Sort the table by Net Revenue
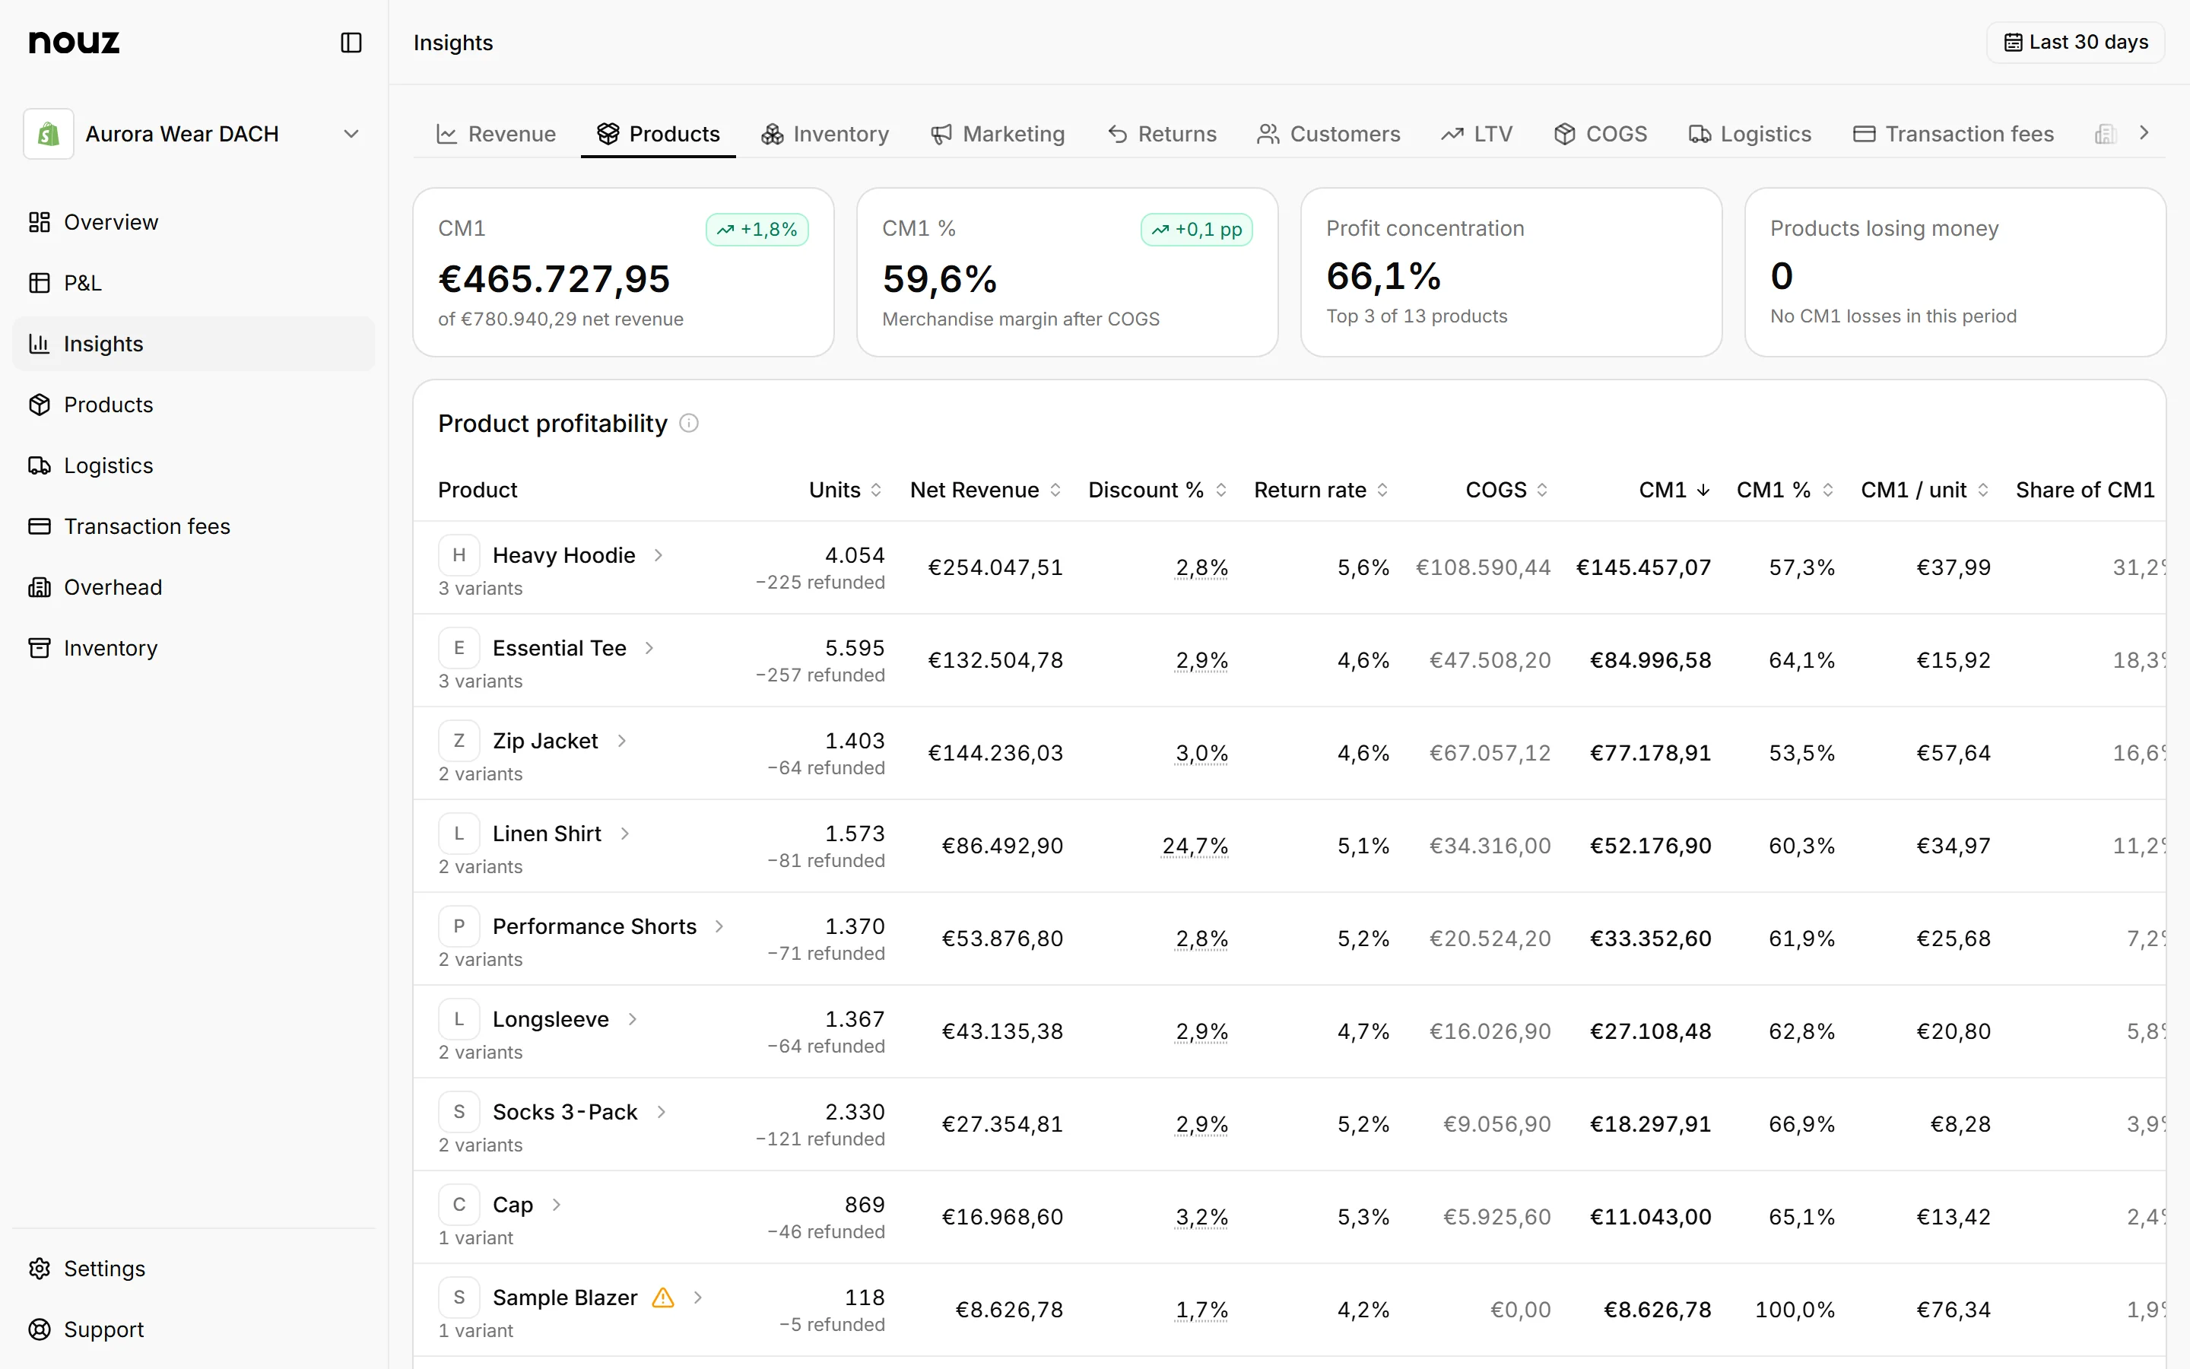 985,490
